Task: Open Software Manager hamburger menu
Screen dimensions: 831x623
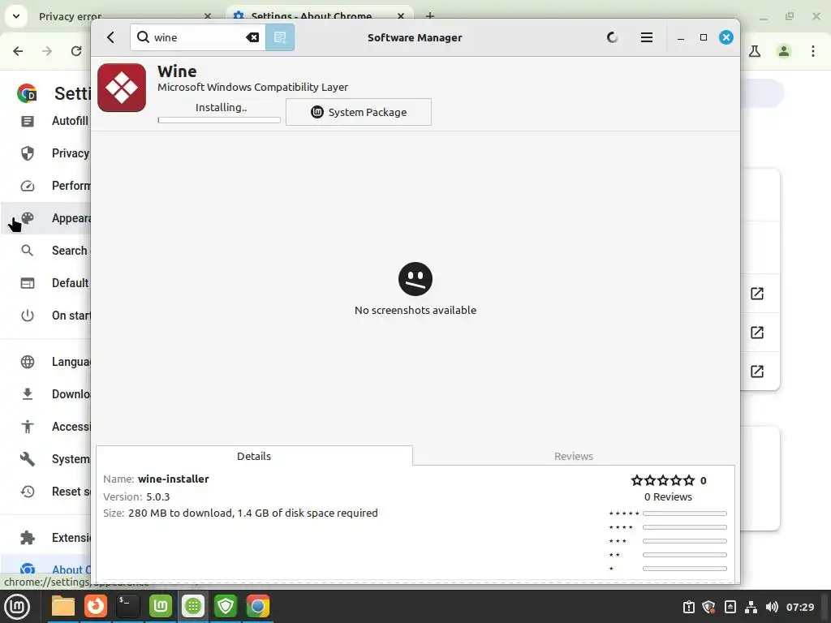Action: pos(646,37)
